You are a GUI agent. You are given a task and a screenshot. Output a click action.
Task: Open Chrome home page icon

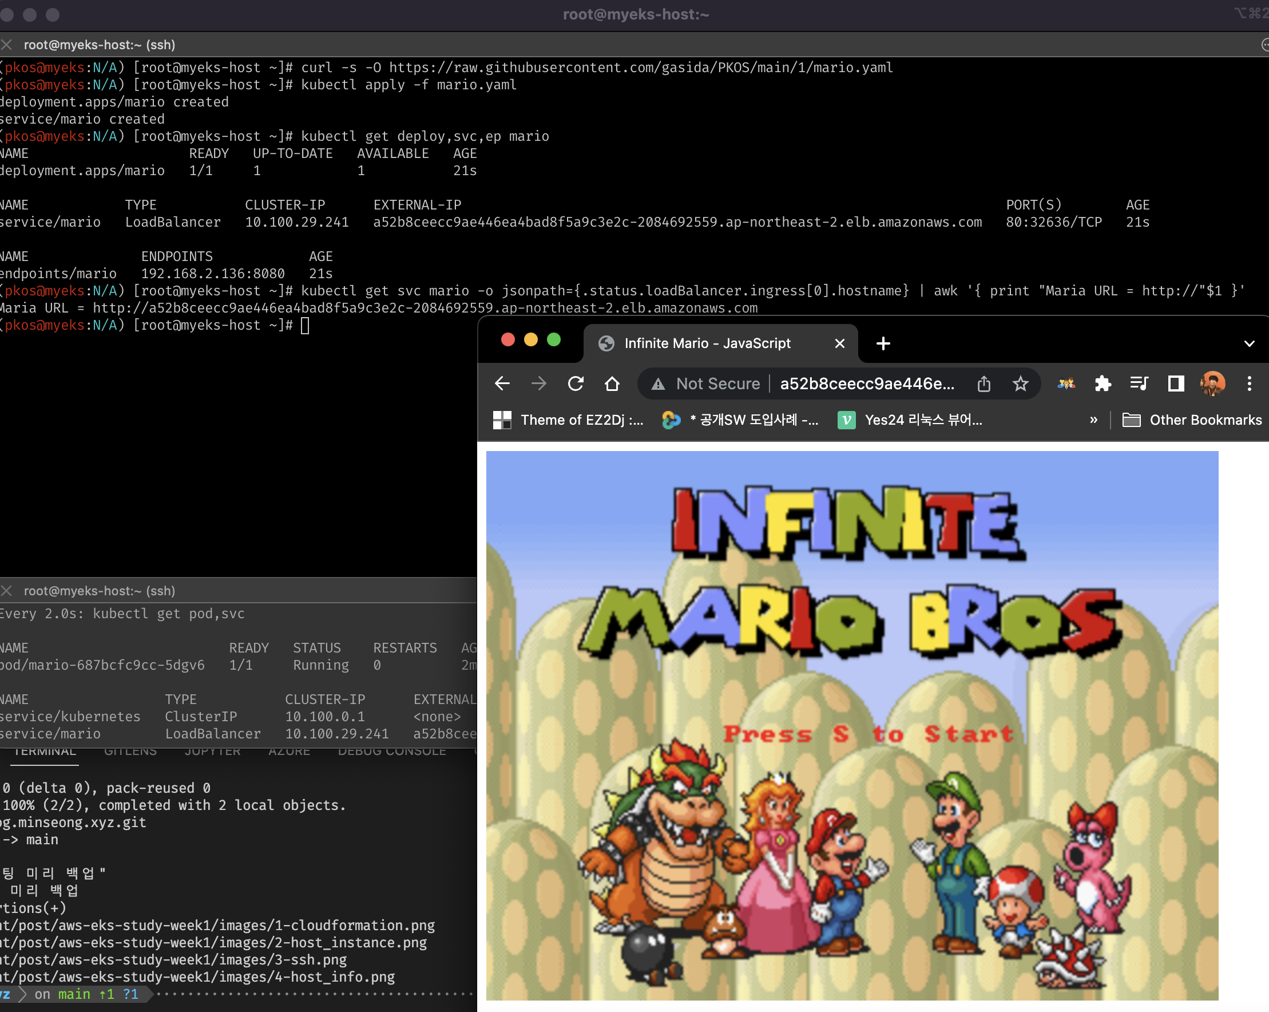612,384
